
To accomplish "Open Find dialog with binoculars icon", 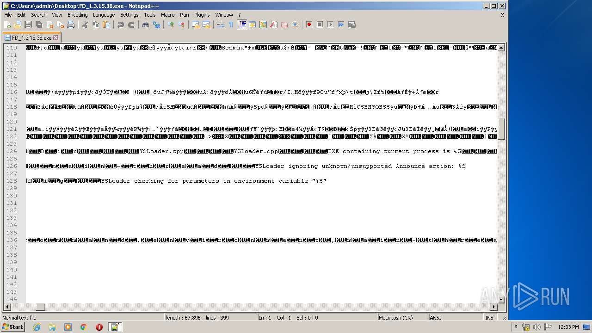I will pyautogui.click(x=146, y=25).
